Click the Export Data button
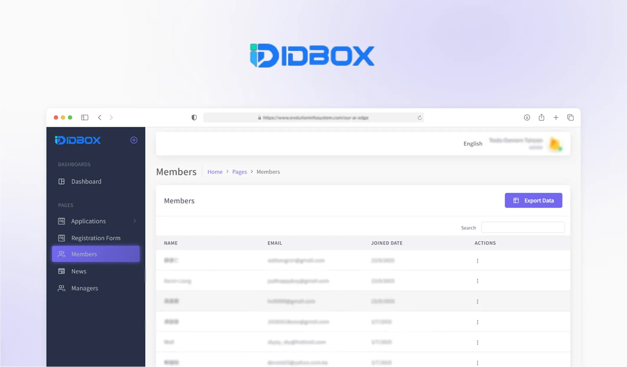627x367 pixels. click(533, 200)
